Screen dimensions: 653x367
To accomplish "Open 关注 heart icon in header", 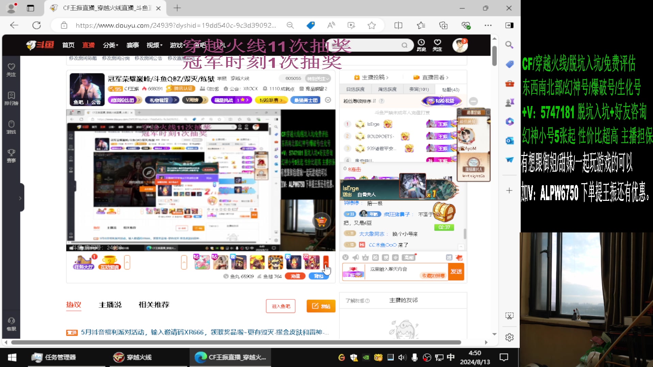I will tap(437, 45).
